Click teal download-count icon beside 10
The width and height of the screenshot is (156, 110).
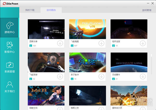tap(113, 46)
